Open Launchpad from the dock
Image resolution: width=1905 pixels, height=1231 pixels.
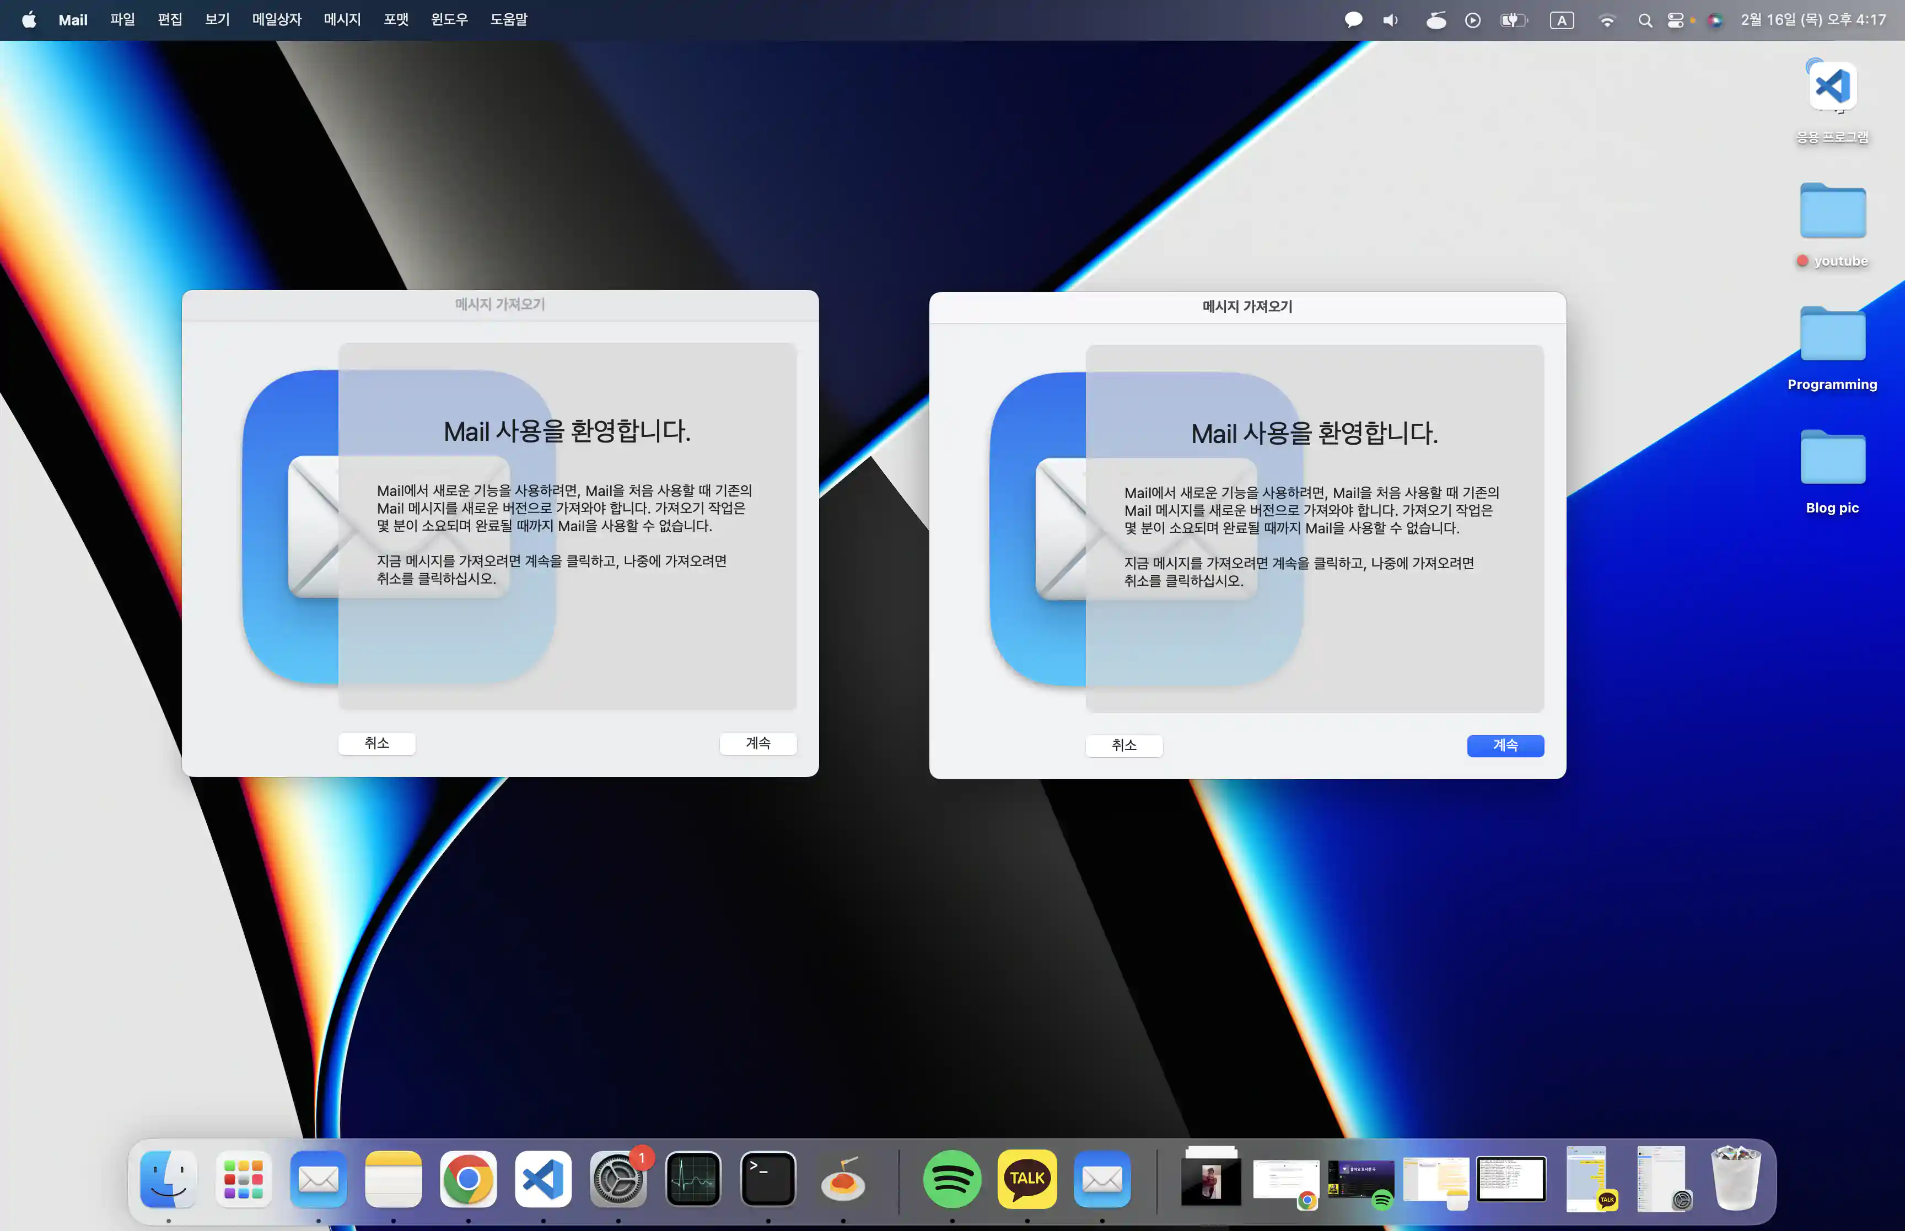point(243,1179)
